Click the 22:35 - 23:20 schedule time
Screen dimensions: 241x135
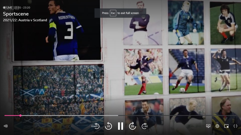(x=22, y=7)
